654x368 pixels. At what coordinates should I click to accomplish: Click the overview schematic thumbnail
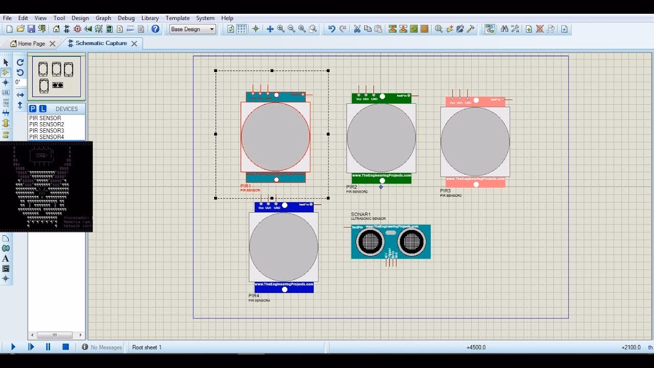[x=56, y=77]
